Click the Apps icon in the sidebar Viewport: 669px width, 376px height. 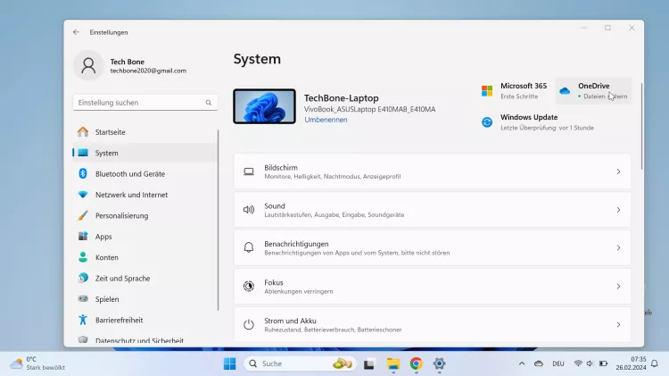click(83, 237)
